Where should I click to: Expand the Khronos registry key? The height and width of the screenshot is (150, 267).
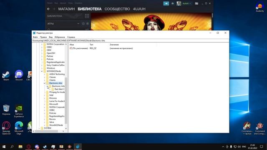[x=45, y=98]
